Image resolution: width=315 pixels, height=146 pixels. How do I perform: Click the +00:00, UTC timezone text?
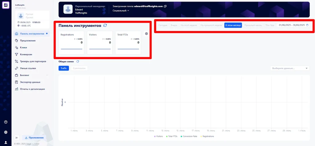click(x=26, y=26)
